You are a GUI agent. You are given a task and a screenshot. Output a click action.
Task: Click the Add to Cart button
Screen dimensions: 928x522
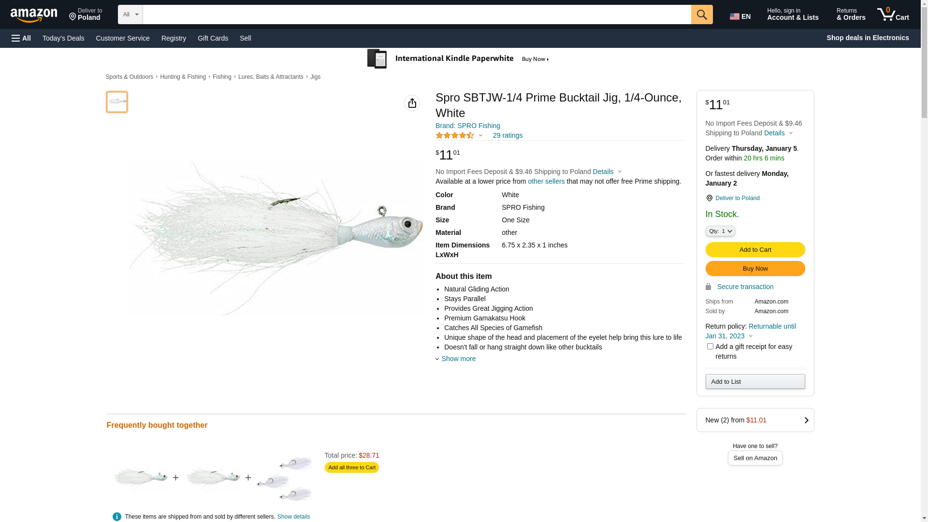point(755,250)
